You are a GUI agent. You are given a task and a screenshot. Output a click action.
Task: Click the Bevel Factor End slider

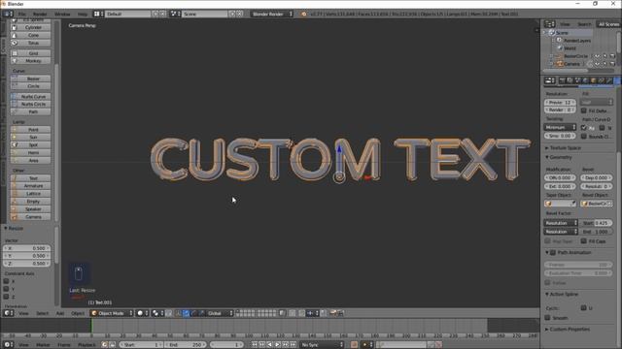(597, 232)
